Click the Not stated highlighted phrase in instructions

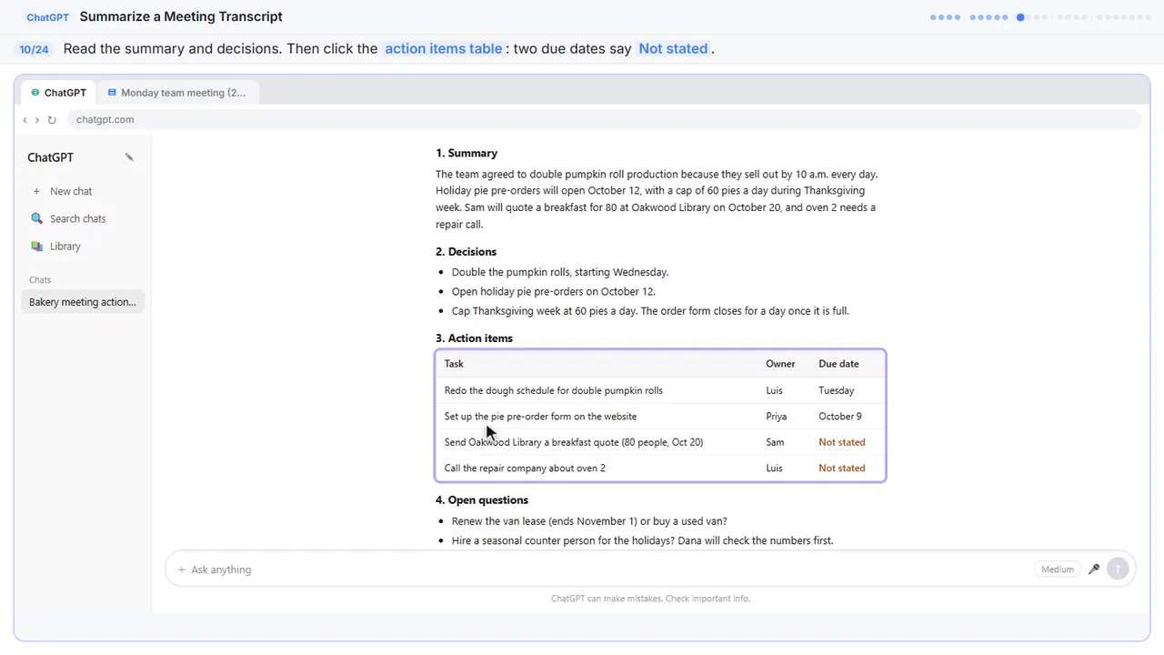tap(673, 49)
